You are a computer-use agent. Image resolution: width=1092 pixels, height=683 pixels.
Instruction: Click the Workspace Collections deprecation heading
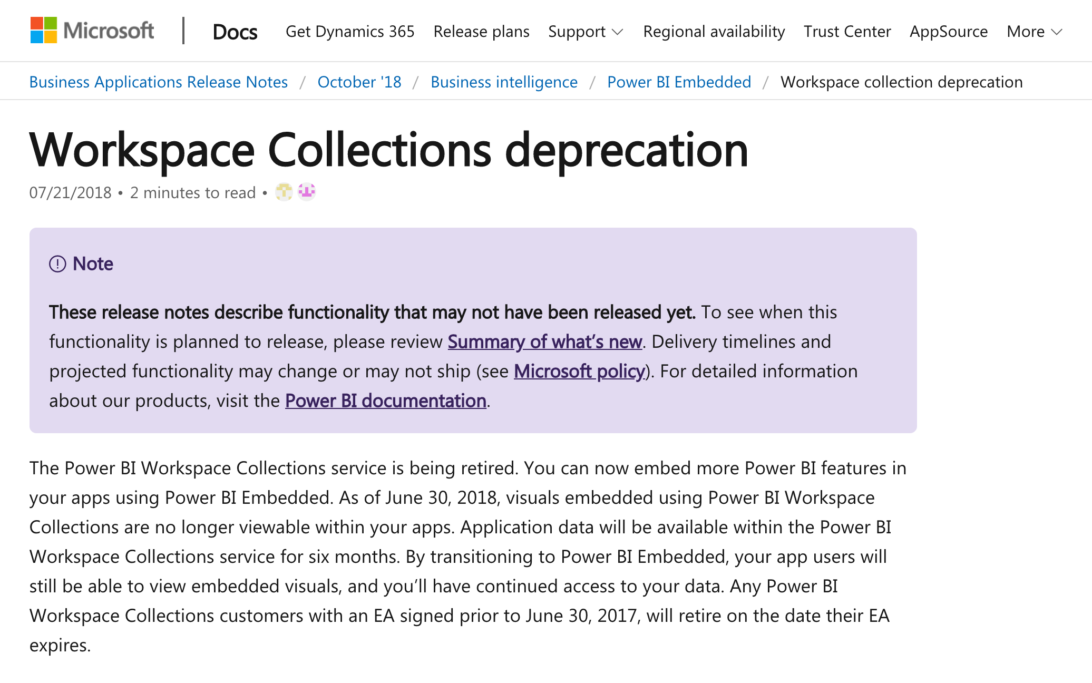(389, 150)
